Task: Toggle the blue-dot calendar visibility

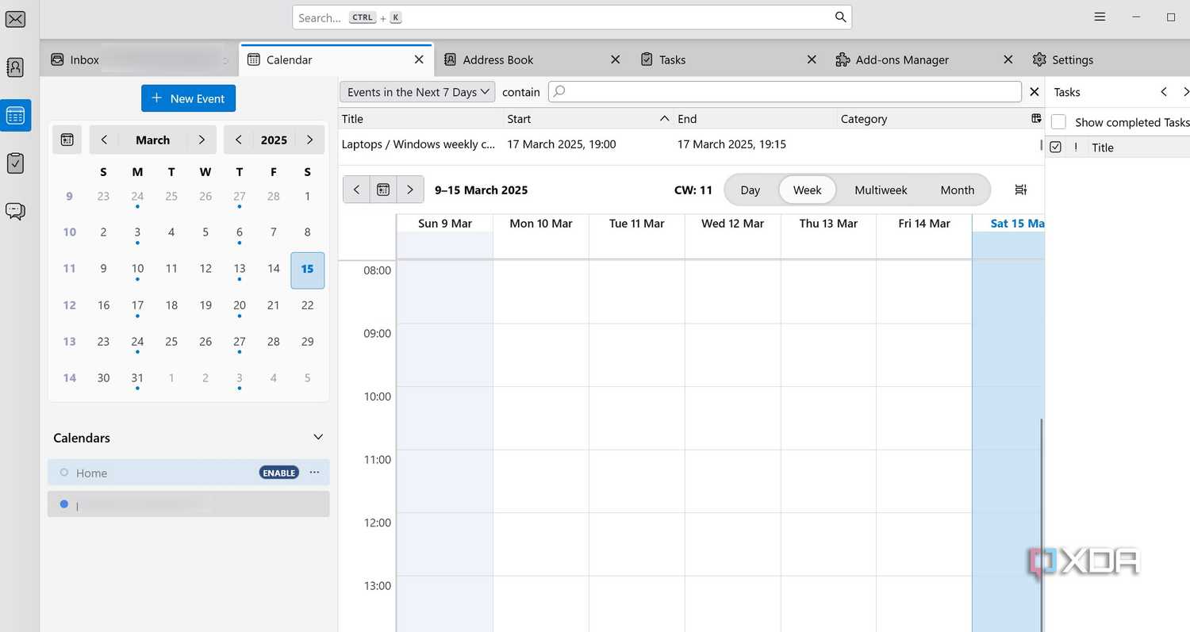Action: pos(64,504)
